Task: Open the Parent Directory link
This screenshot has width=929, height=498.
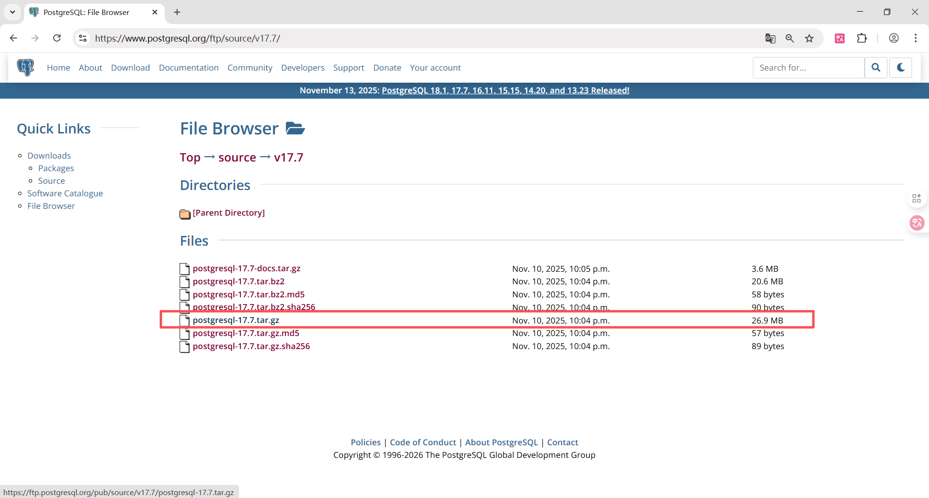Action: click(x=228, y=213)
